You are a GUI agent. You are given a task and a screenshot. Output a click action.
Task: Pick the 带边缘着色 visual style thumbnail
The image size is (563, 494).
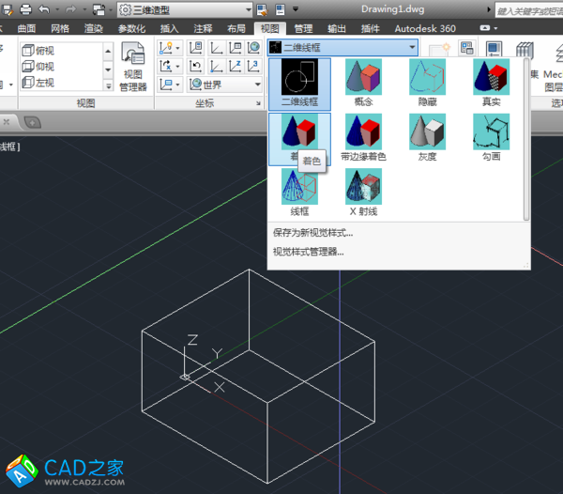coord(363,134)
